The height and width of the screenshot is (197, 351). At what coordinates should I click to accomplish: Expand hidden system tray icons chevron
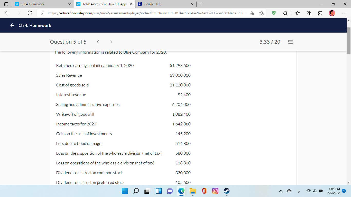click(x=281, y=191)
